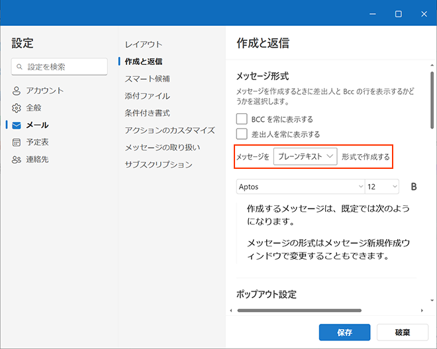This screenshot has width=437, height=349.
Task: Select the Mail envelope icon
Action: tap(17, 125)
